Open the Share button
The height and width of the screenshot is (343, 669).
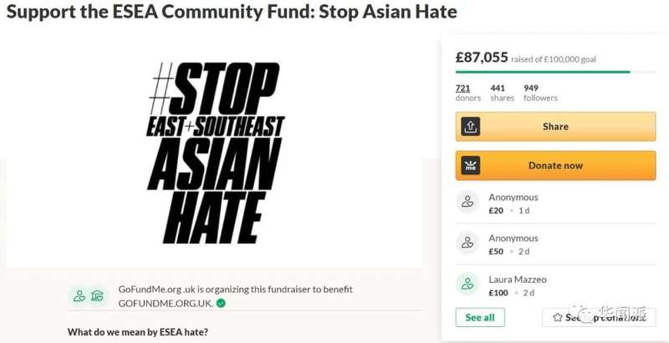555,126
